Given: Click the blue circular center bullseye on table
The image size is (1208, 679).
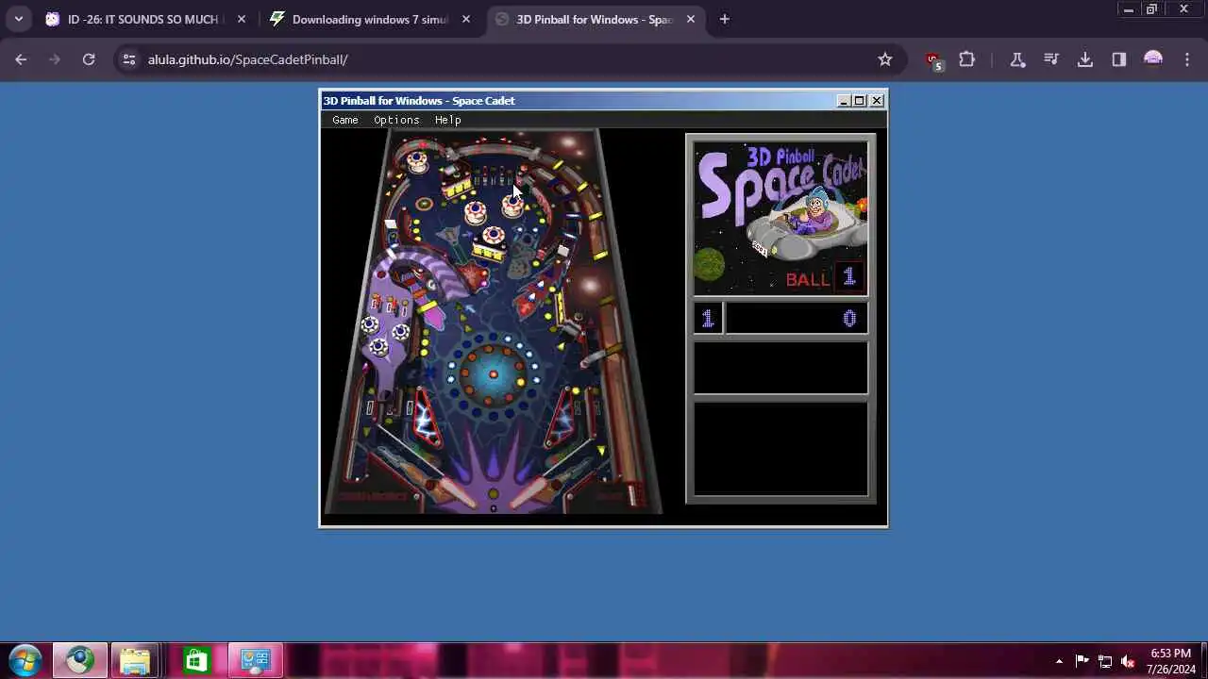Looking at the screenshot, I should 493,374.
